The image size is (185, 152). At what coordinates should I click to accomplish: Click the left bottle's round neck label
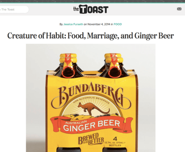pyautogui.click(x=68, y=72)
